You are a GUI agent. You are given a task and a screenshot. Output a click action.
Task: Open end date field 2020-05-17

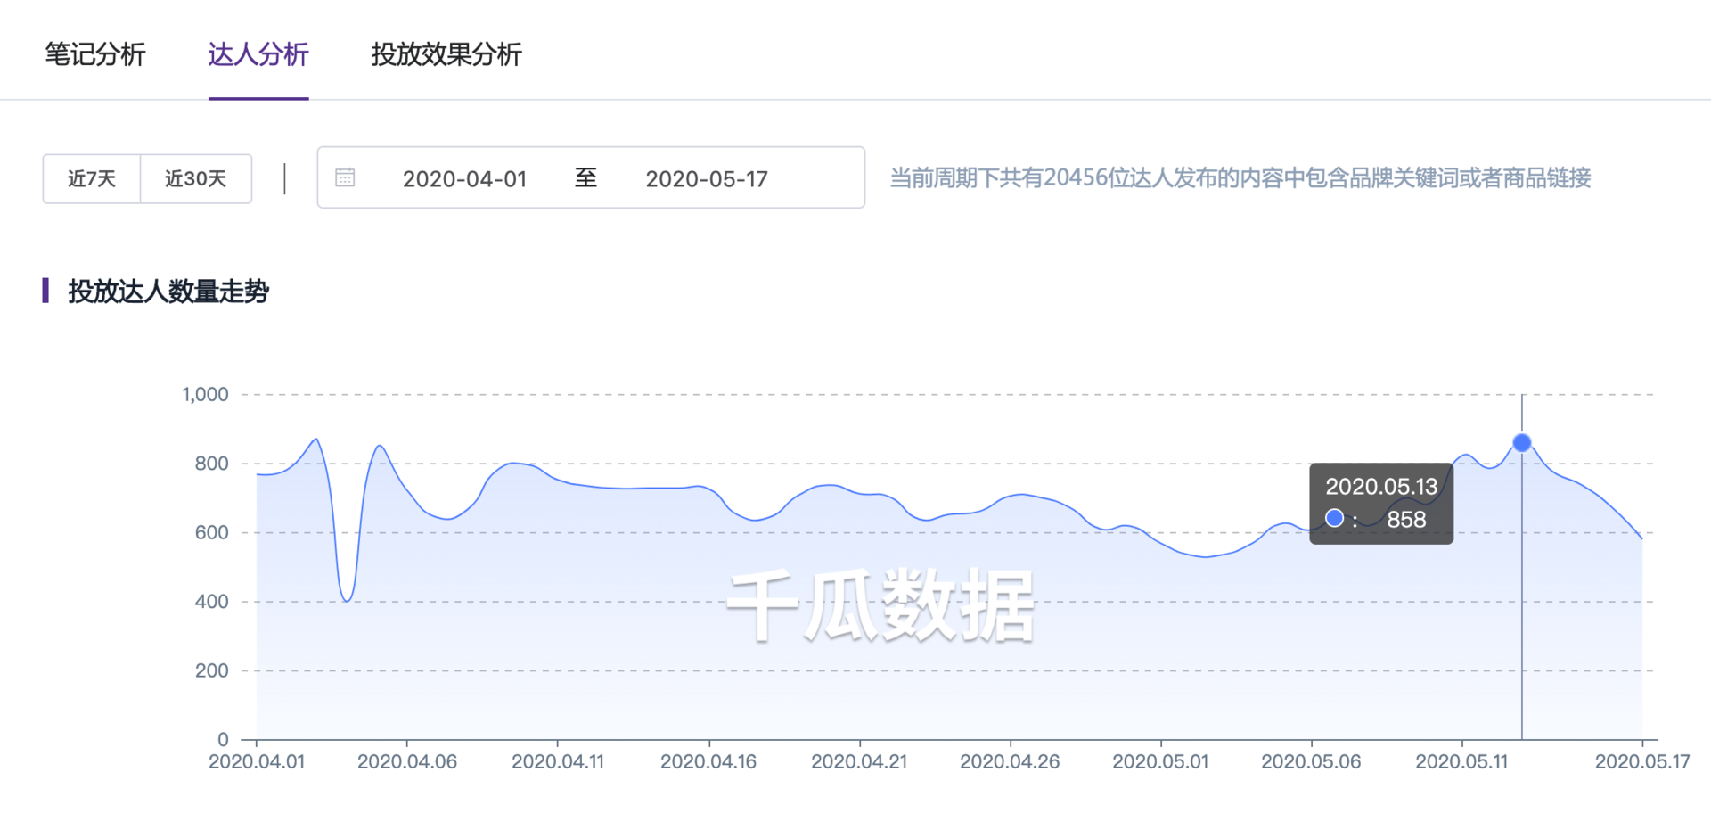coord(707,178)
